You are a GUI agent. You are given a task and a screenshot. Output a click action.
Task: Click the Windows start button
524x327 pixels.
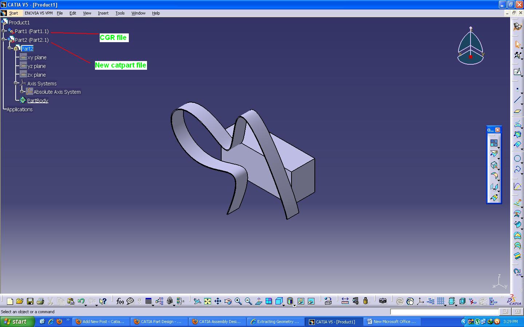click(x=17, y=322)
